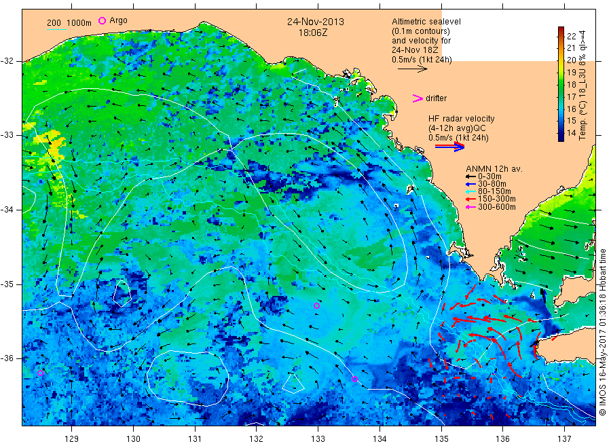Click the 136 longitude axis label

pyautogui.click(x=502, y=439)
